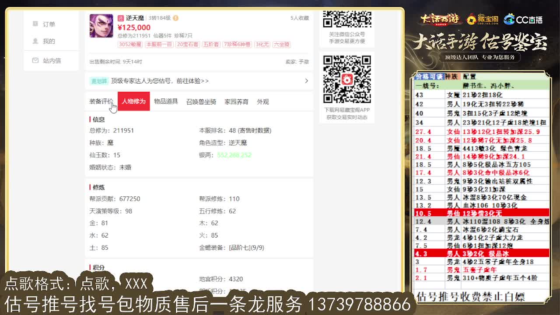Open 站内信 messages via envelope icon

[48, 60]
